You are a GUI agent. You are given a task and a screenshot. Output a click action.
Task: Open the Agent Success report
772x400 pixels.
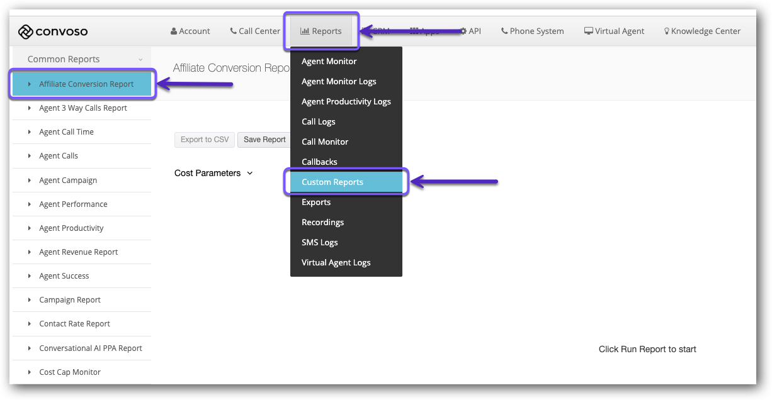coord(82,276)
